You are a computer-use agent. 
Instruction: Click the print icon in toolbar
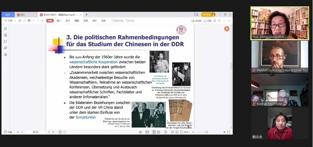click(29, 20)
